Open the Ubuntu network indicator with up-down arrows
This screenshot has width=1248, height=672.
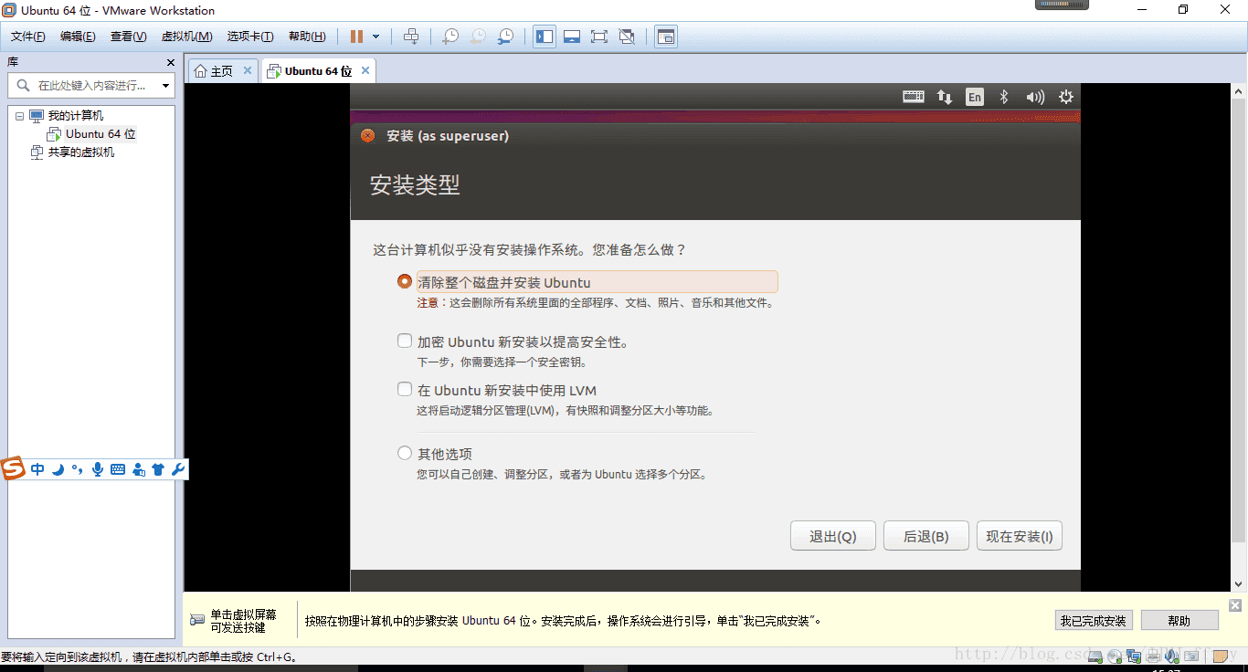tap(945, 97)
